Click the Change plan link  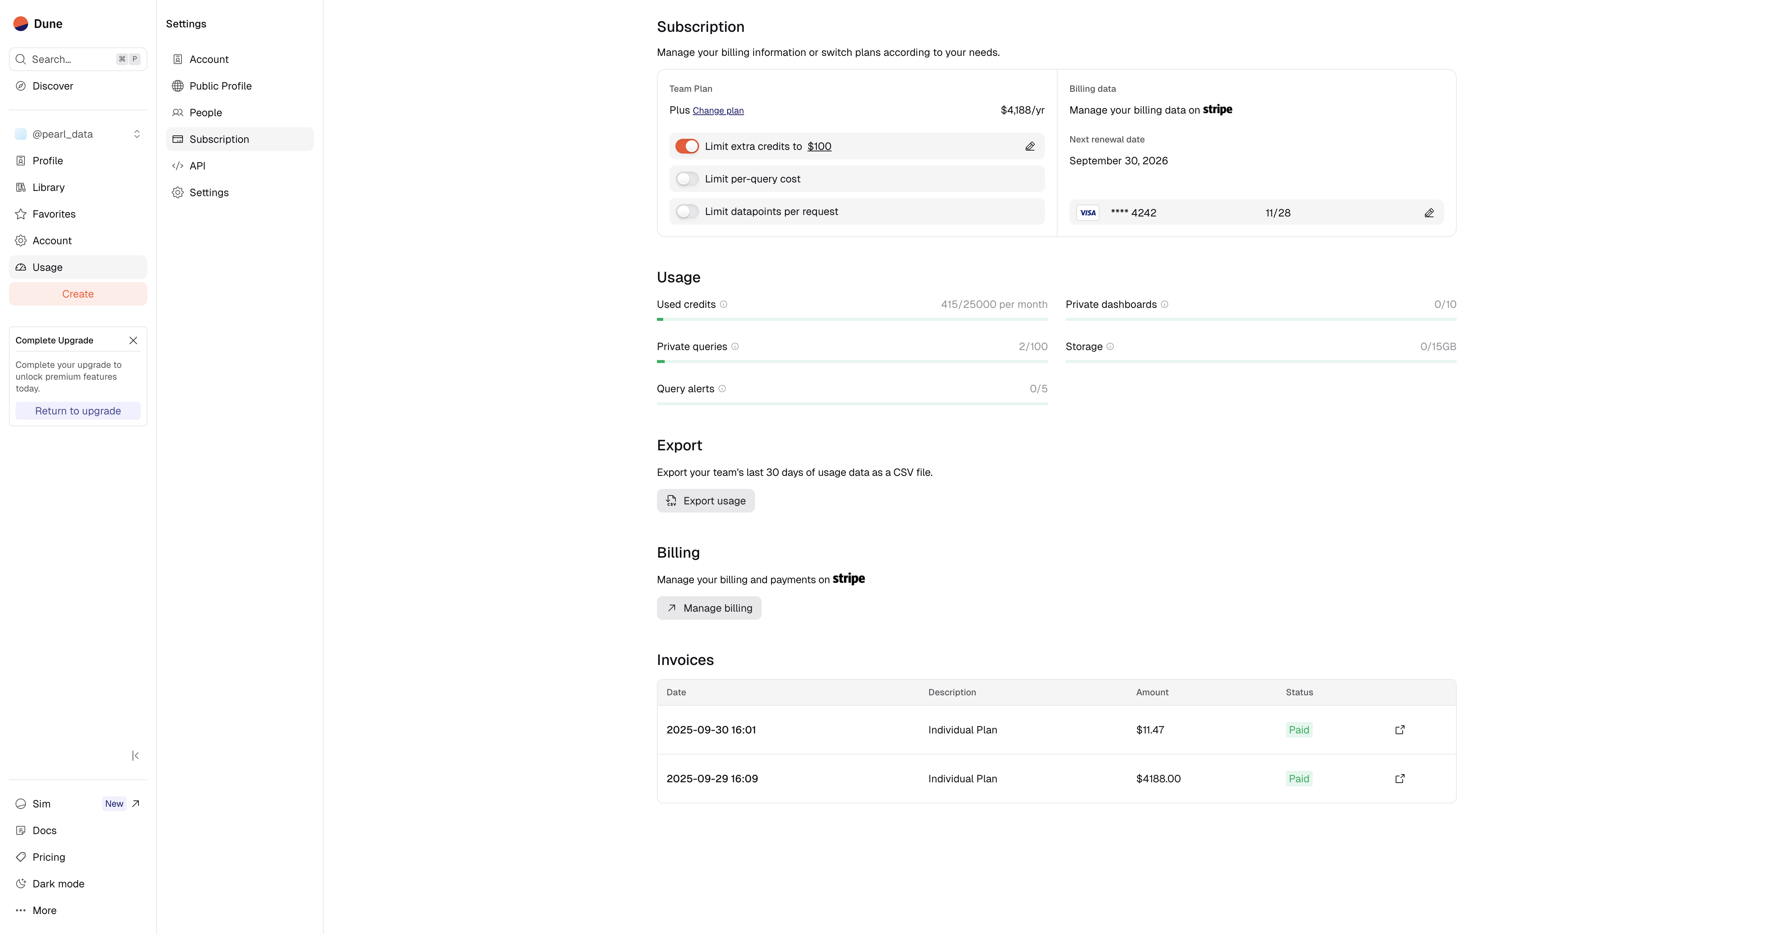pos(718,110)
